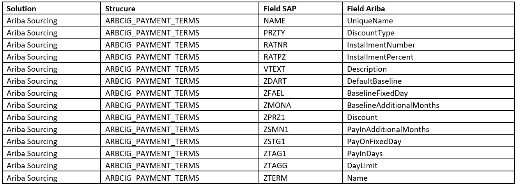Select the DayLimit cell
The height and width of the screenshot is (185, 517).
[x=429, y=166]
